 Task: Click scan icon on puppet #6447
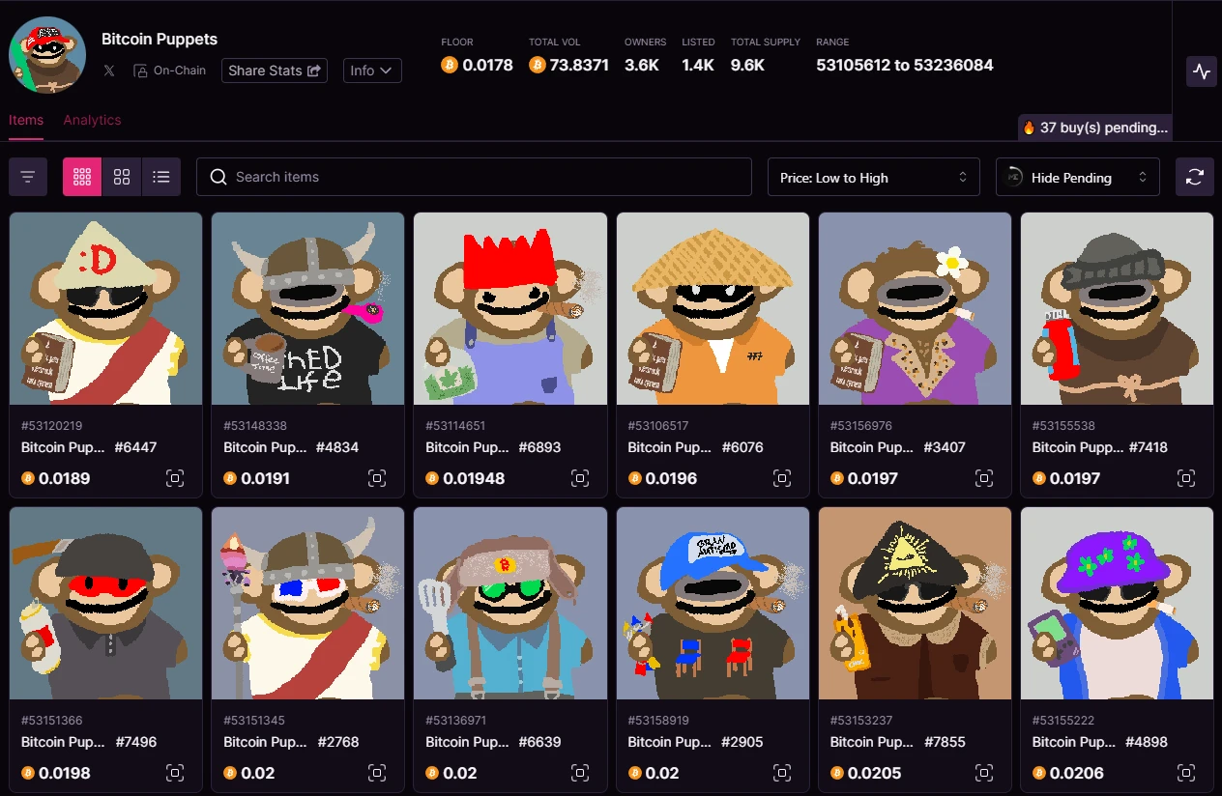[175, 478]
